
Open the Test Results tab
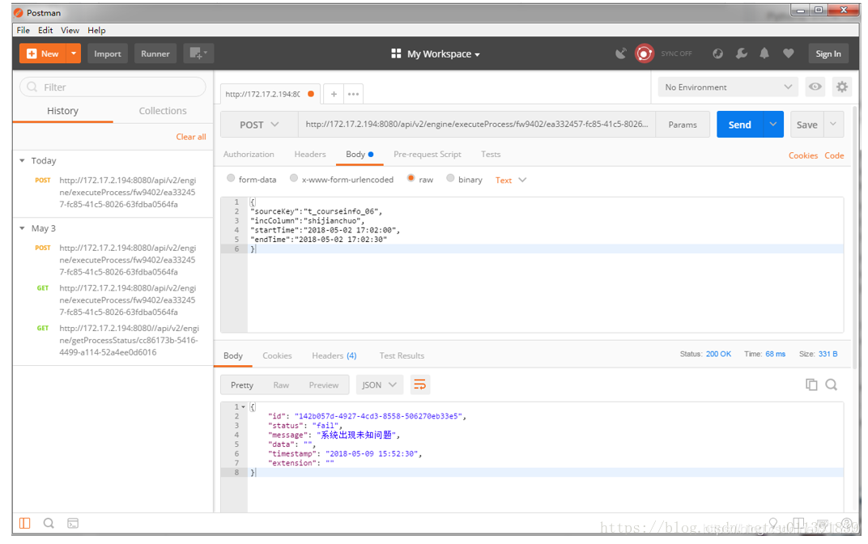(402, 355)
